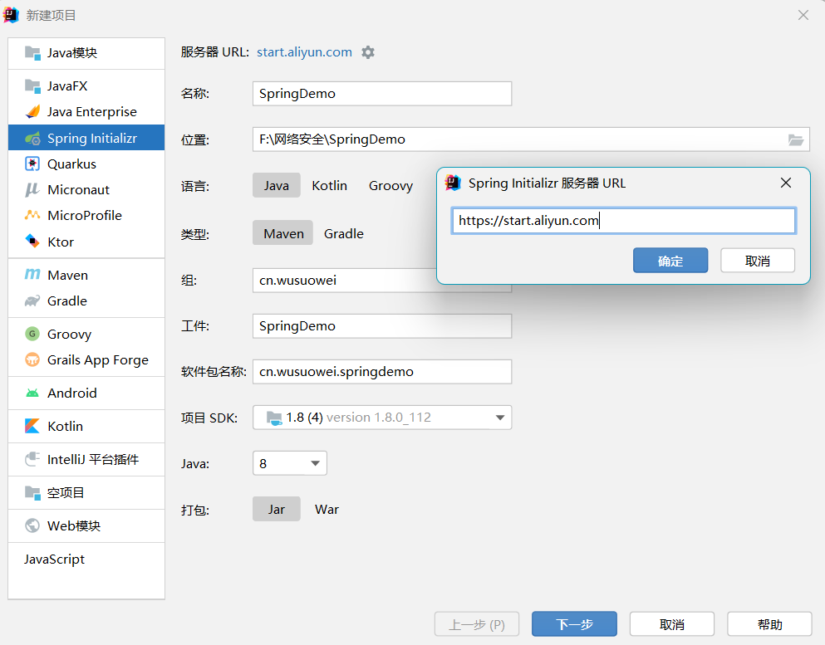This screenshot has height=645, width=825.
Task: Select Web模块 entry
Action: point(86,525)
